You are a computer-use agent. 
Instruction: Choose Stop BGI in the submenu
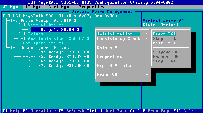tap(164, 61)
